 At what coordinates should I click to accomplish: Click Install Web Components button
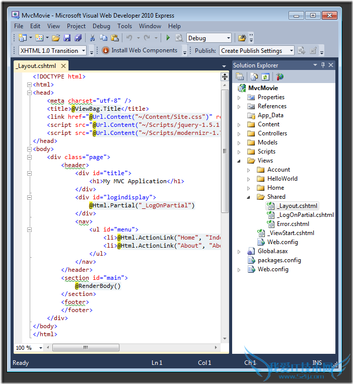point(140,50)
